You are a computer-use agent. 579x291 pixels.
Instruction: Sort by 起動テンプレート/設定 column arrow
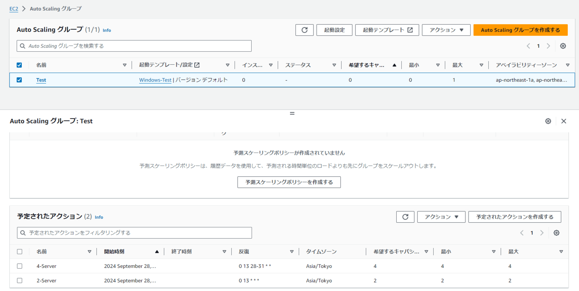coord(228,65)
